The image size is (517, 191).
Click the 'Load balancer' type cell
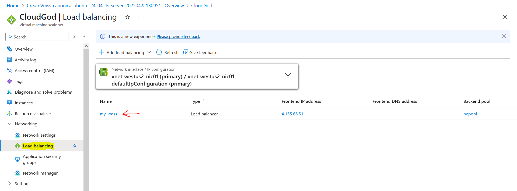point(204,114)
